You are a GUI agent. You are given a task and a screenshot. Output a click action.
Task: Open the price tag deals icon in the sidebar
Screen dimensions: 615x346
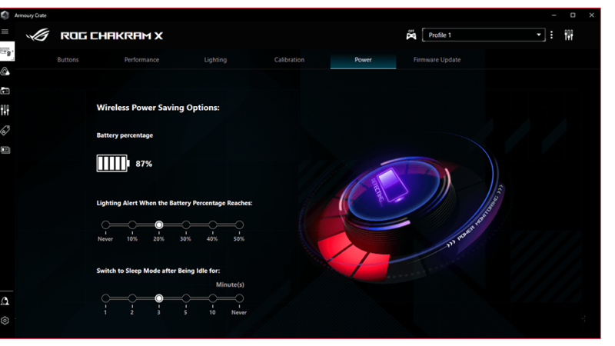point(5,131)
